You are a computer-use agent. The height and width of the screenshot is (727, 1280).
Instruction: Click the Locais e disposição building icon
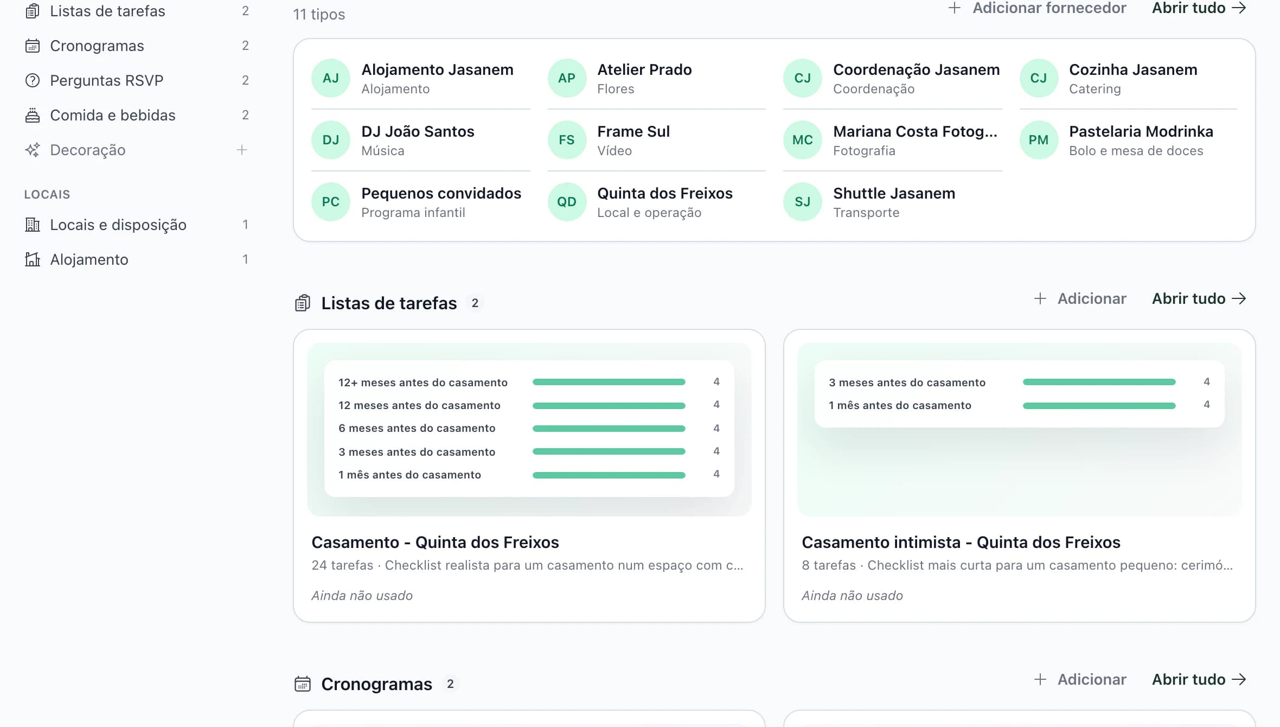point(33,225)
